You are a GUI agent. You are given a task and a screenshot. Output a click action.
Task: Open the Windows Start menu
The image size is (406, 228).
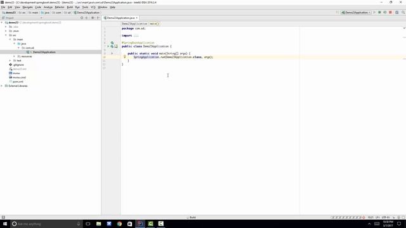pos(5,224)
